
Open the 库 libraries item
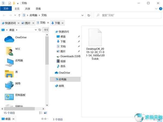(11, 74)
